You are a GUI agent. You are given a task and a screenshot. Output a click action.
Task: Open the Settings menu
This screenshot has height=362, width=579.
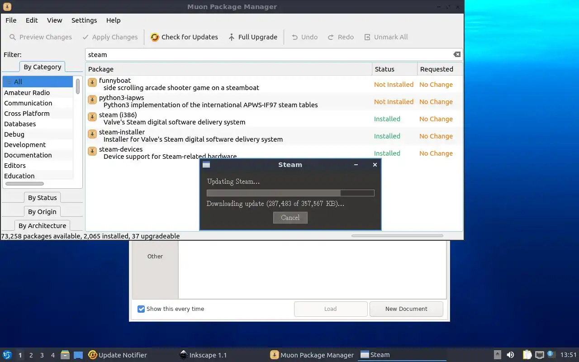point(84,20)
